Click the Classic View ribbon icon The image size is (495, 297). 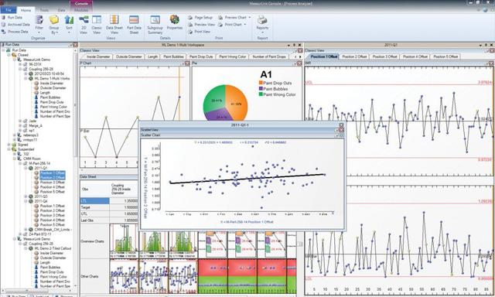tap(97, 24)
